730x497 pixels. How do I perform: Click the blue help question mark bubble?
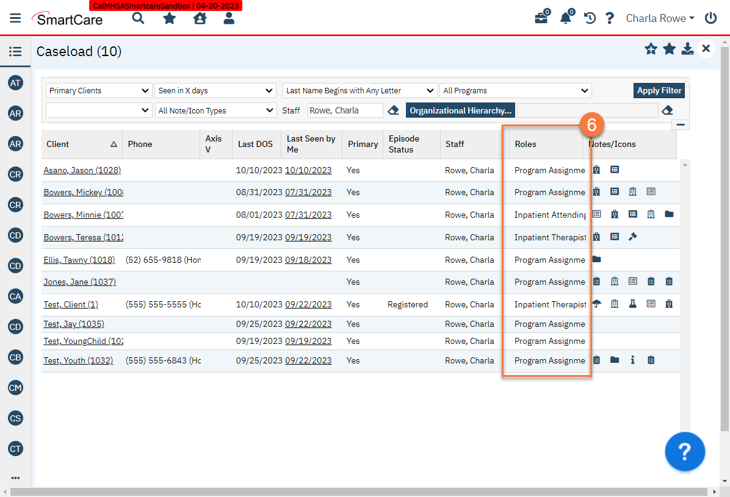coord(685,452)
